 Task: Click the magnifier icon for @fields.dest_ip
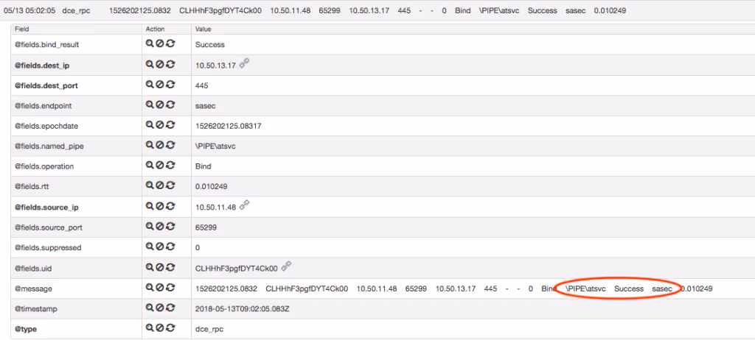point(150,64)
